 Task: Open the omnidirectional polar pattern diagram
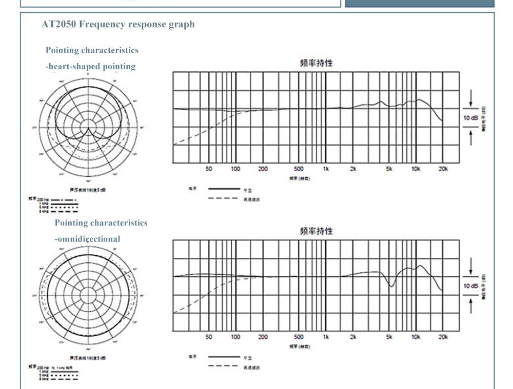88,296
